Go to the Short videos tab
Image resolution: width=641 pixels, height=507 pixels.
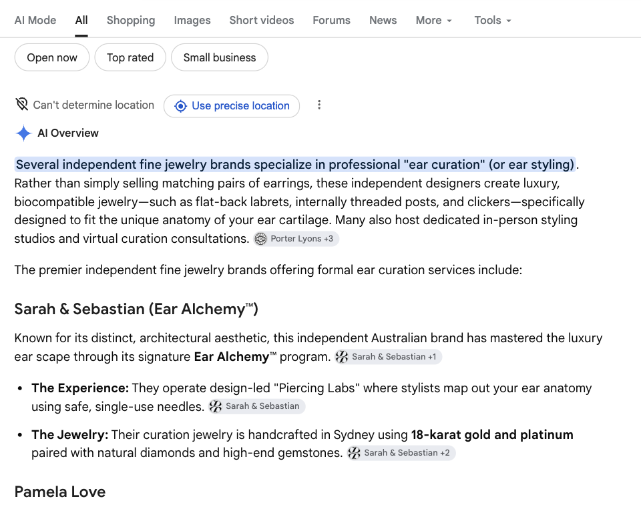pos(262,20)
